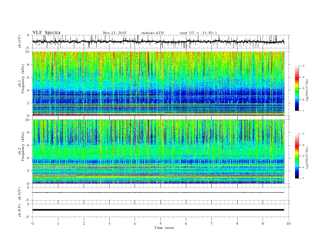Click time axis tick label "2"
This screenshot has height=251, width=325.
(84, 224)
